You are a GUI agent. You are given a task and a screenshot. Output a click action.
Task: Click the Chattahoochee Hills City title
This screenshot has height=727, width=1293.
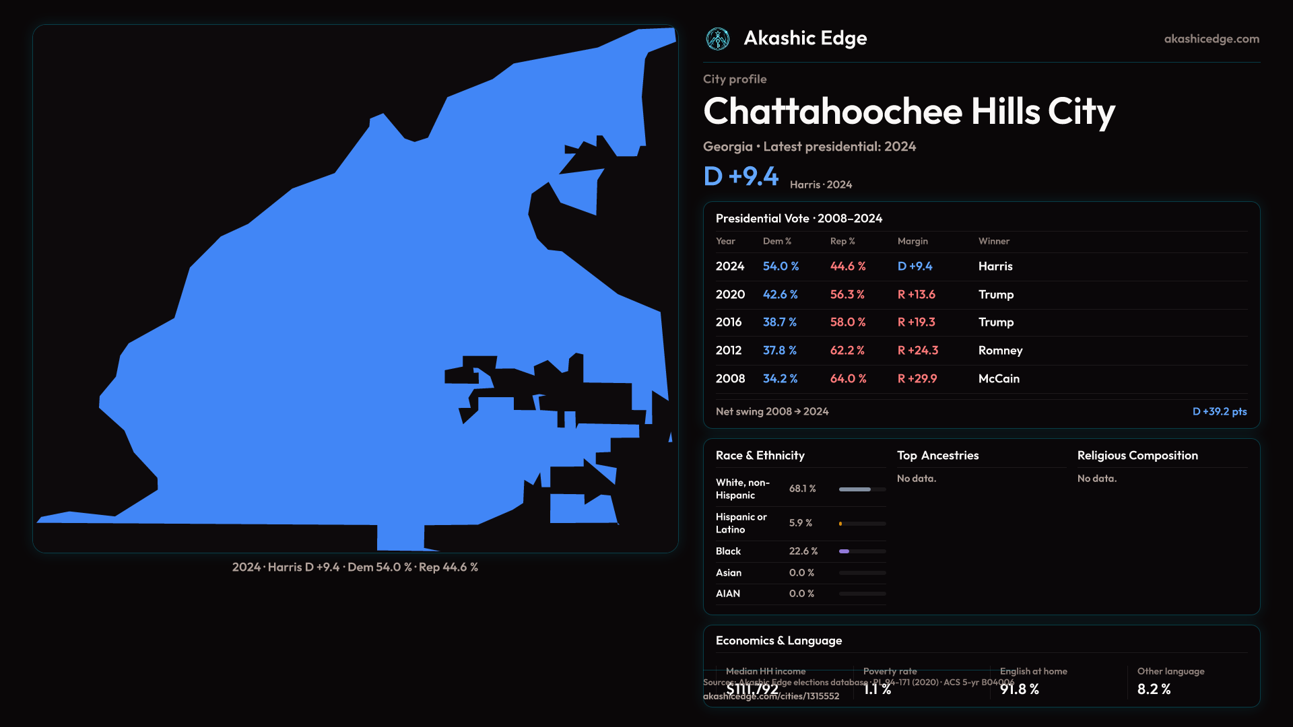coord(908,112)
